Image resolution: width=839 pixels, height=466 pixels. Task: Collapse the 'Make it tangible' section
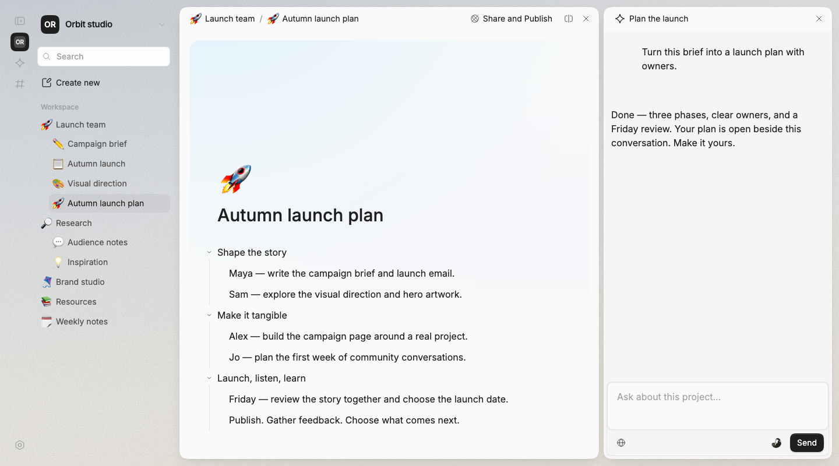click(x=209, y=315)
